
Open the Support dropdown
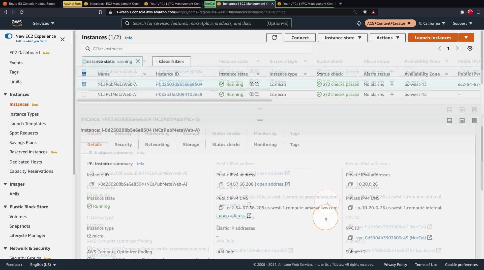pyautogui.click(x=463, y=23)
